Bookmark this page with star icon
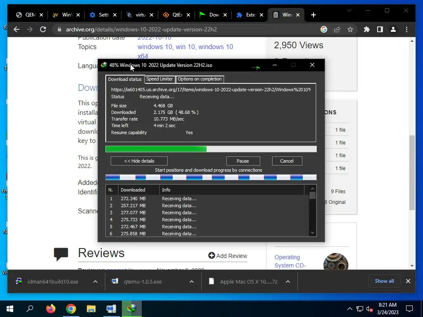Image resolution: width=423 pixels, height=317 pixels. (350, 29)
